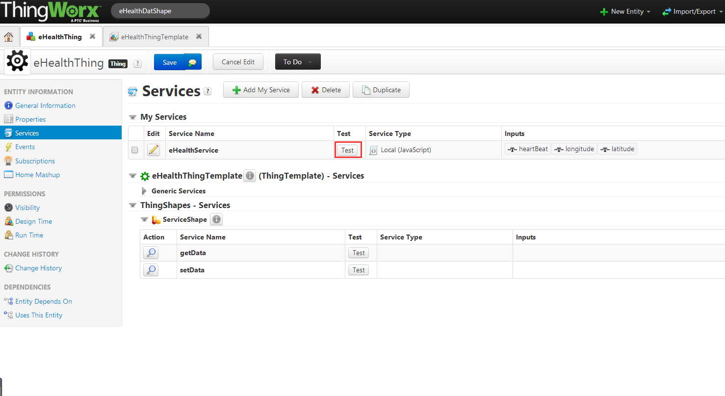Screen dimensions: 725x396
Task: Click the longitude input parameter
Action: coord(574,149)
